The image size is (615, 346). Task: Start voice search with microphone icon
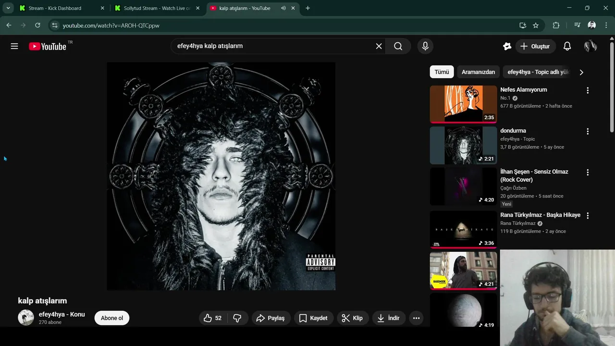click(x=425, y=46)
